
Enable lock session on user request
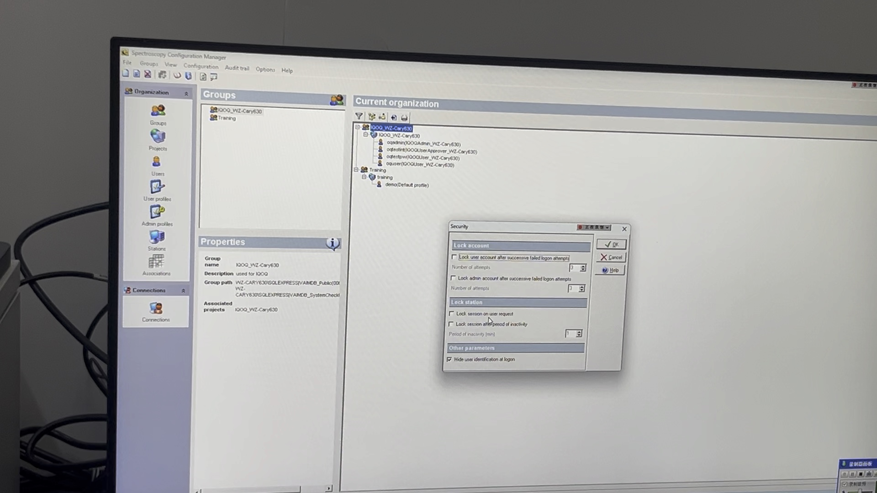452,314
